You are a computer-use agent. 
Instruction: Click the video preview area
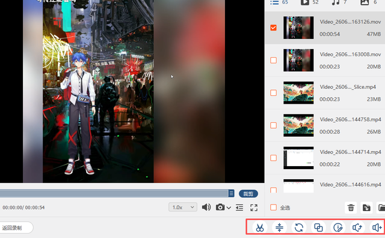coord(132,91)
